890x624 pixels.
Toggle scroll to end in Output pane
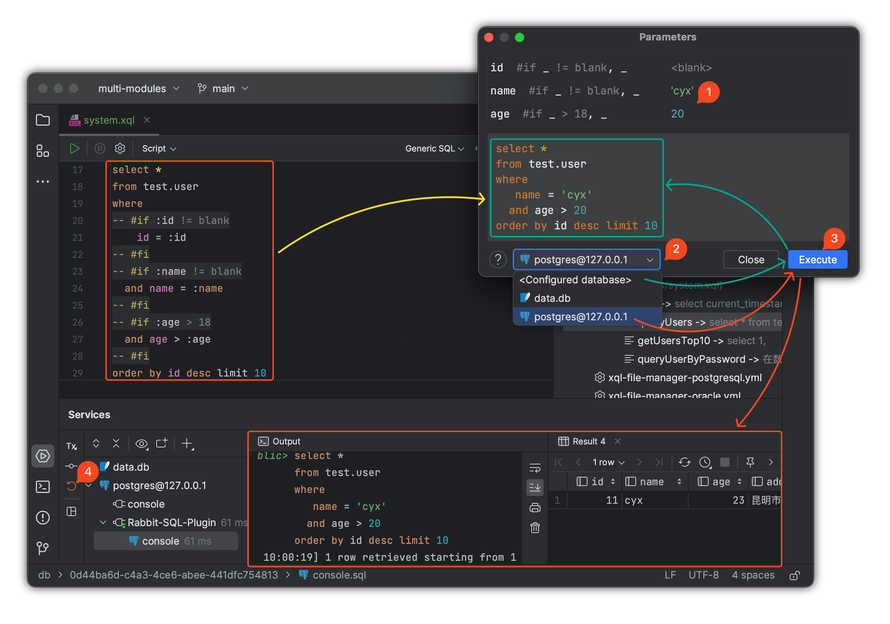click(x=535, y=487)
